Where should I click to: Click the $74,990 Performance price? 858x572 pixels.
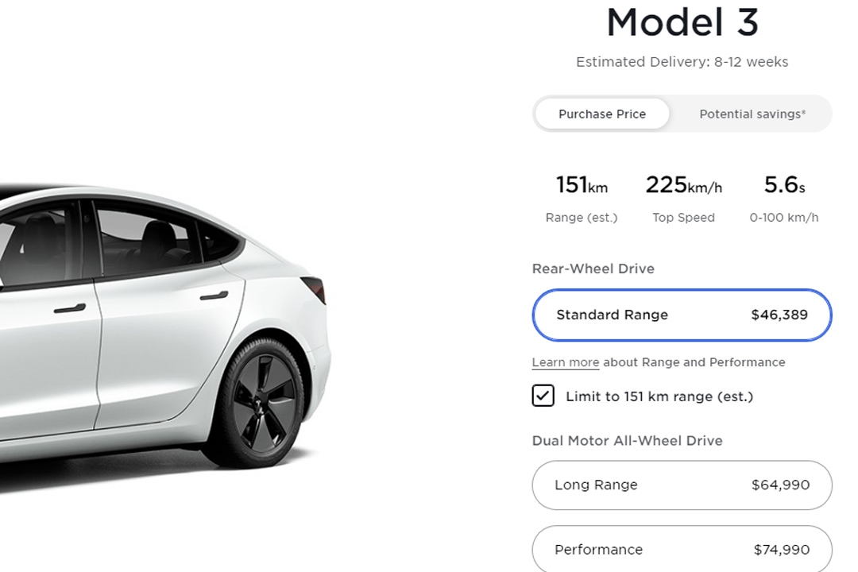[x=781, y=550]
